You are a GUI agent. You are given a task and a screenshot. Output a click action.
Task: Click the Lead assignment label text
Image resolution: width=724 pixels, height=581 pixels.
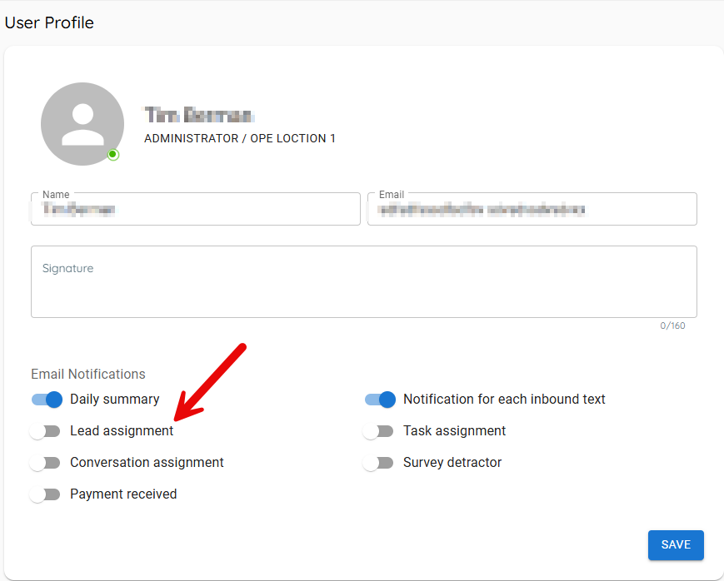point(122,431)
